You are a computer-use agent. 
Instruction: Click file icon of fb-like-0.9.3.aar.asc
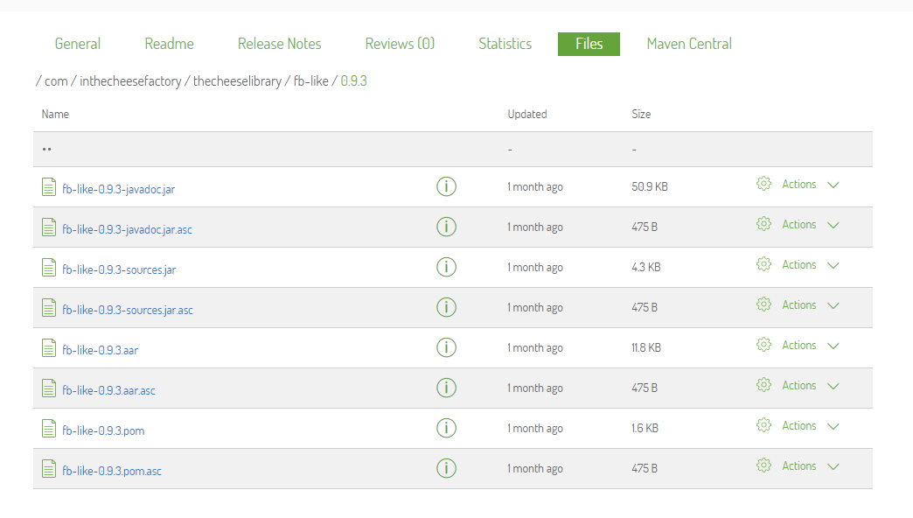[x=49, y=388]
